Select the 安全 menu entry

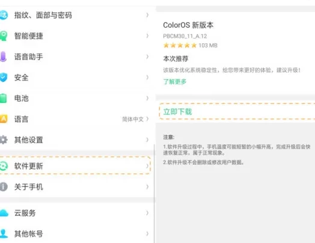[x=77, y=78]
